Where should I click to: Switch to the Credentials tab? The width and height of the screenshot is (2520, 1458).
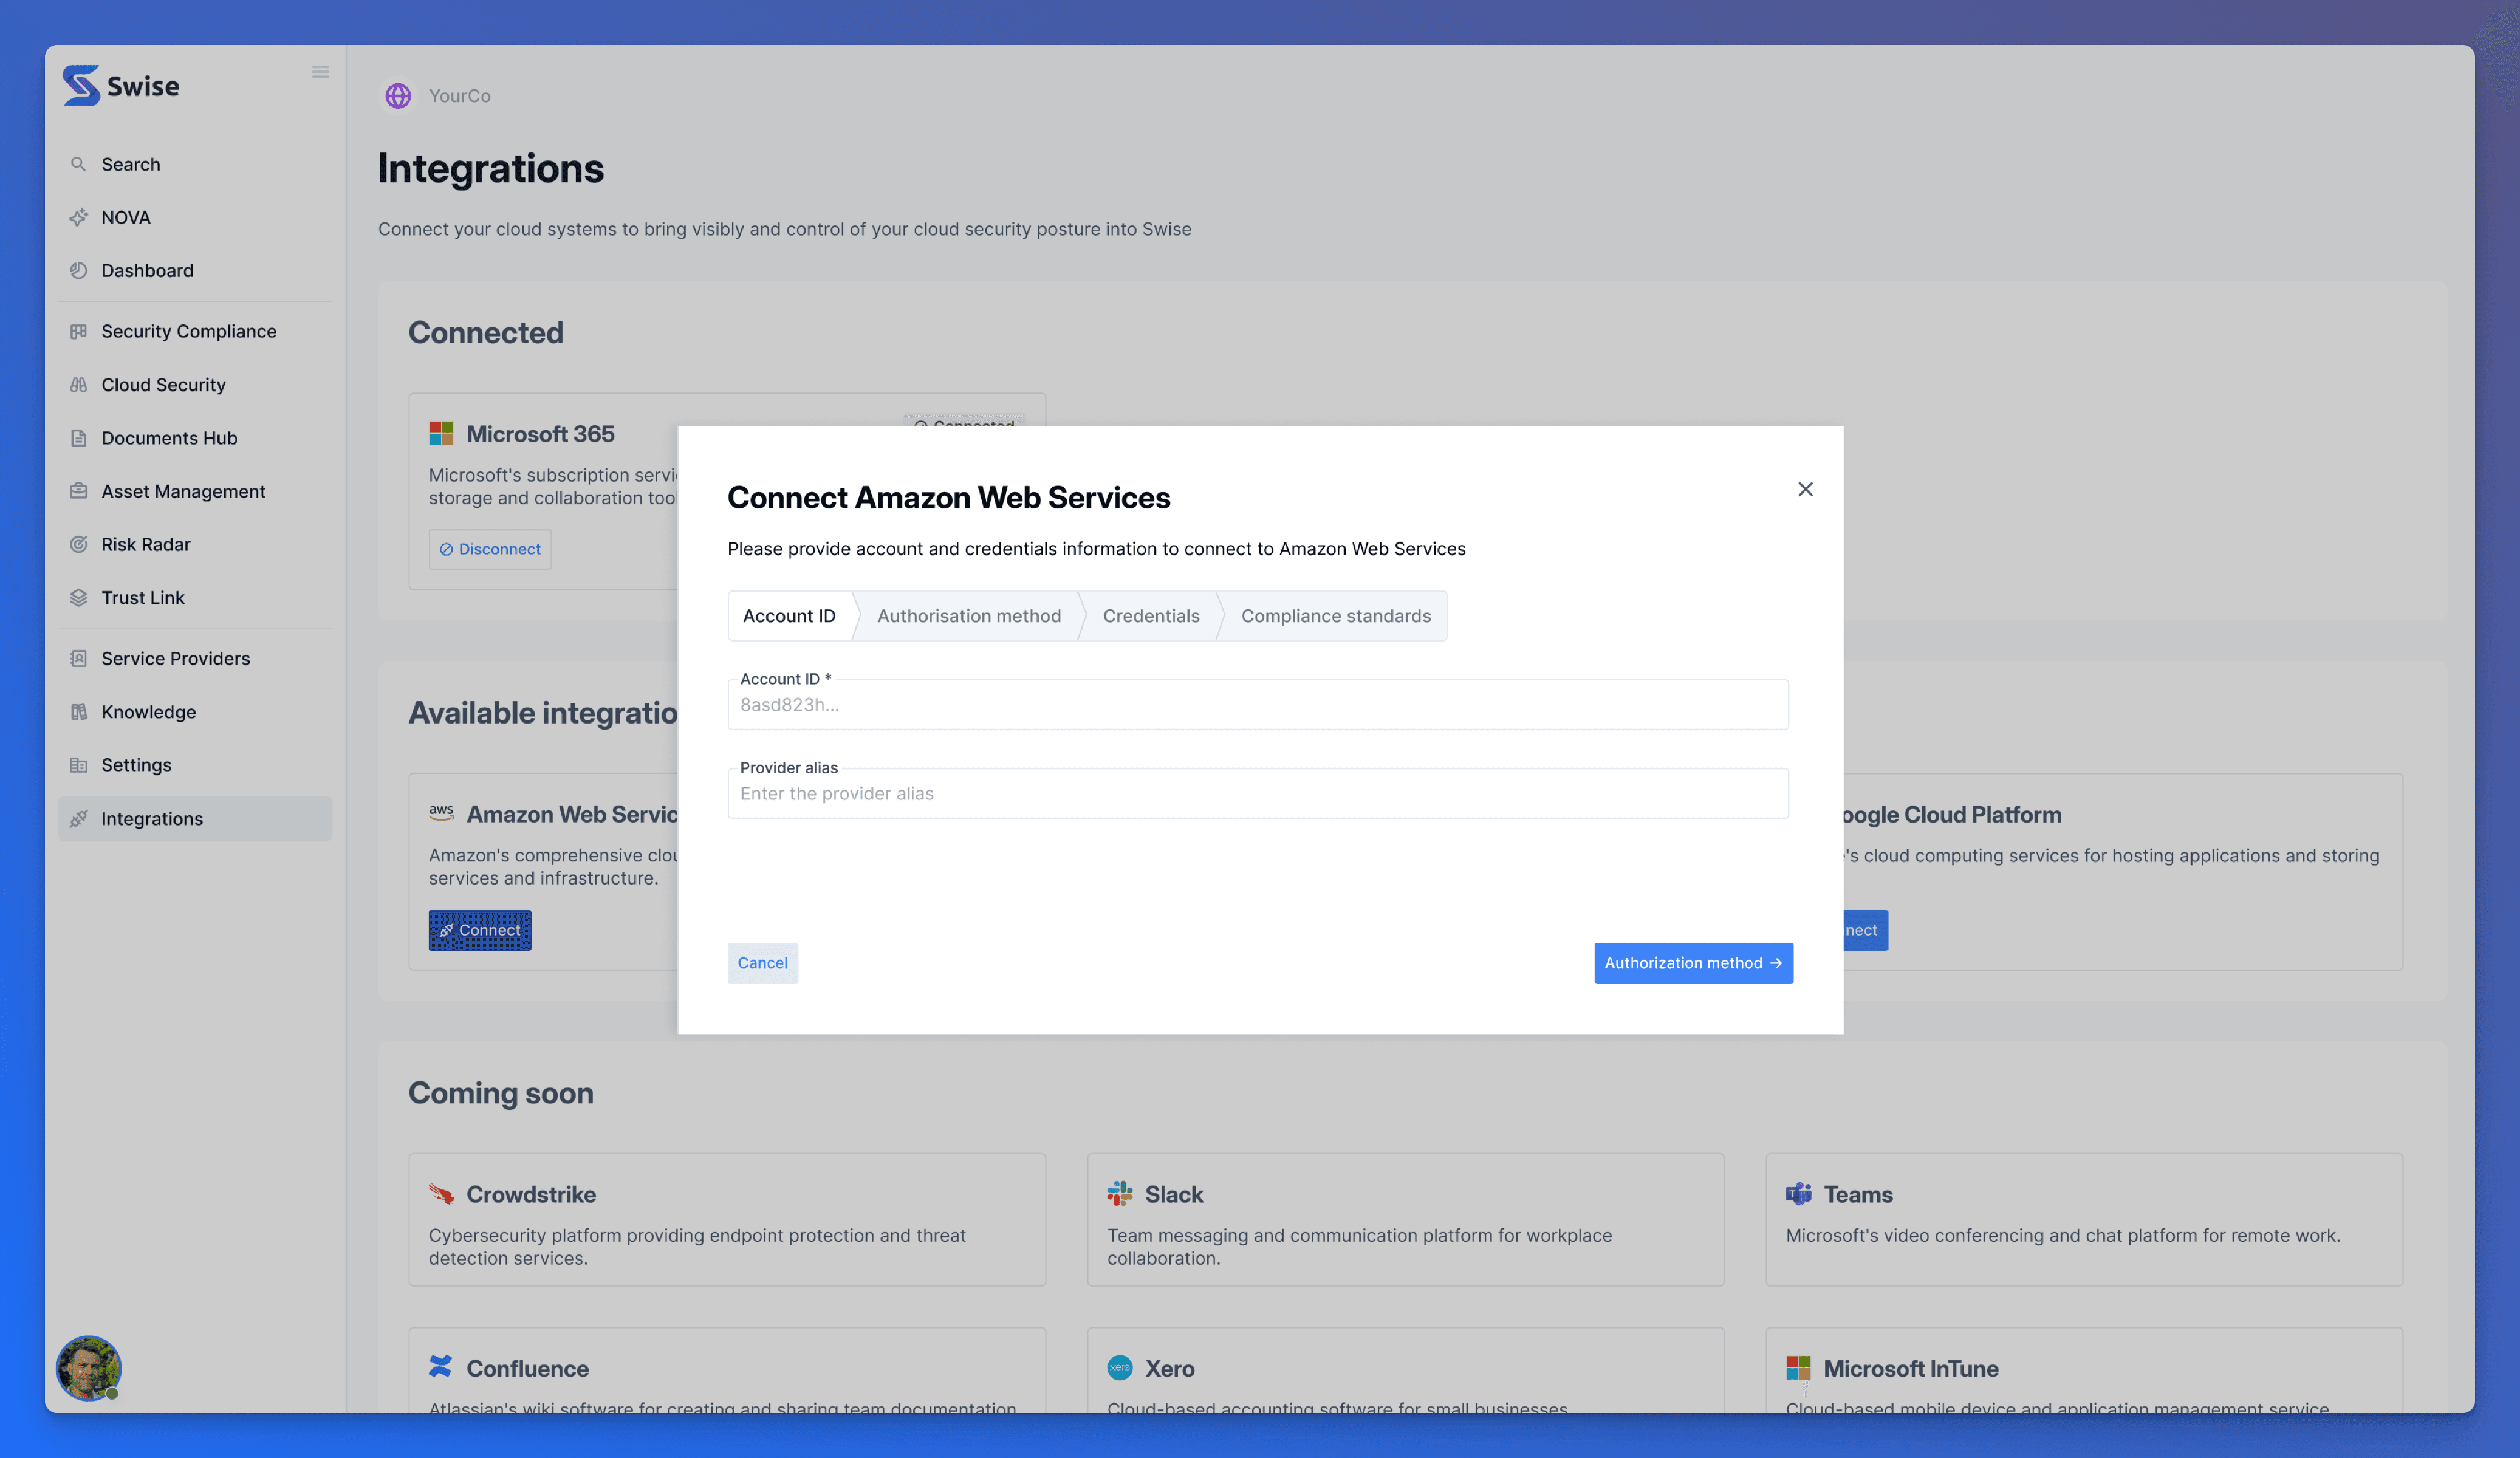(x=1151, y=616)
